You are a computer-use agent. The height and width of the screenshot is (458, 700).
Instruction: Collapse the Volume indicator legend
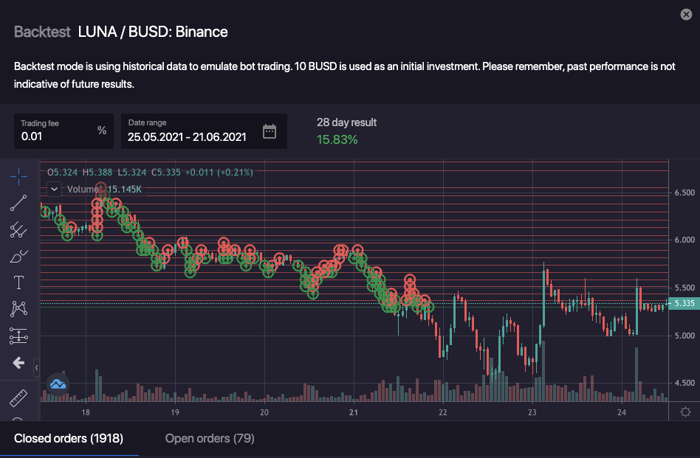[55, 189]
